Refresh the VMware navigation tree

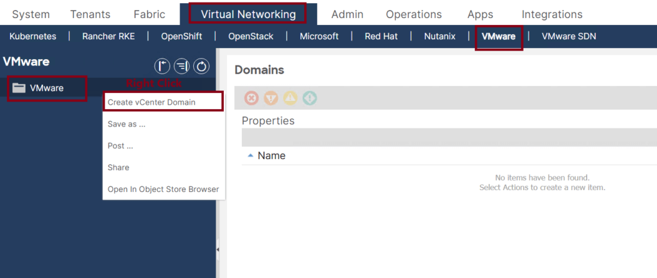(x=201, y=66)
